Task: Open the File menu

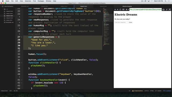Action: [12, 1]
